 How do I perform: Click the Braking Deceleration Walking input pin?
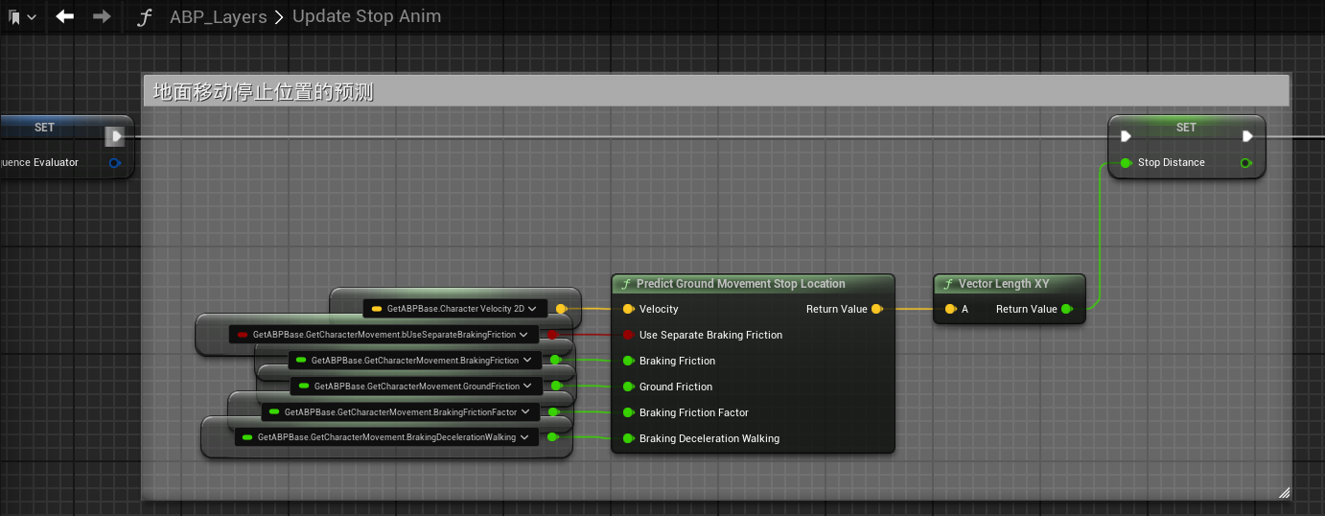pos(629,438)
